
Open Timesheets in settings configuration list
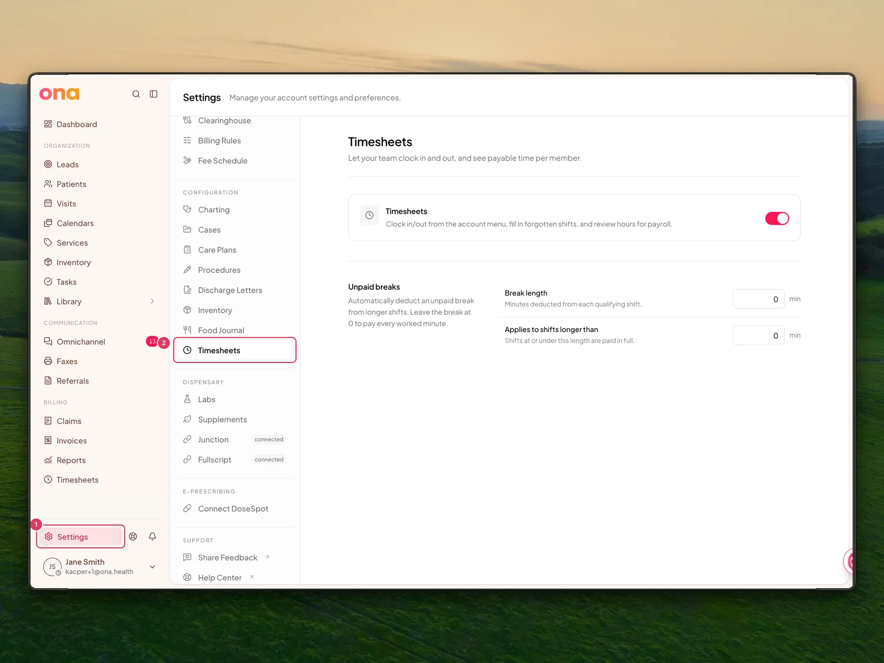[235, 350]
